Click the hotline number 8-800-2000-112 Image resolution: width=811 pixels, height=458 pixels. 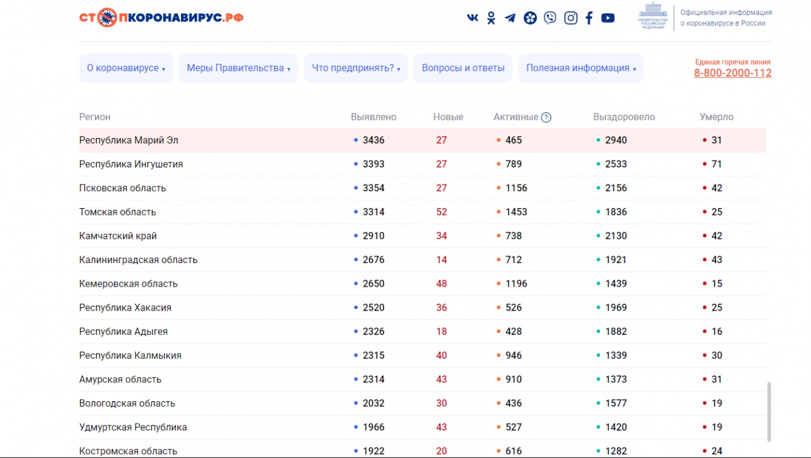(x=732, y=73)
